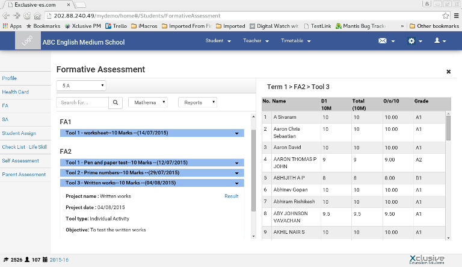Screen dimensions: 462x267
Task: Click the search magnifier button
Action: [116, 102]
